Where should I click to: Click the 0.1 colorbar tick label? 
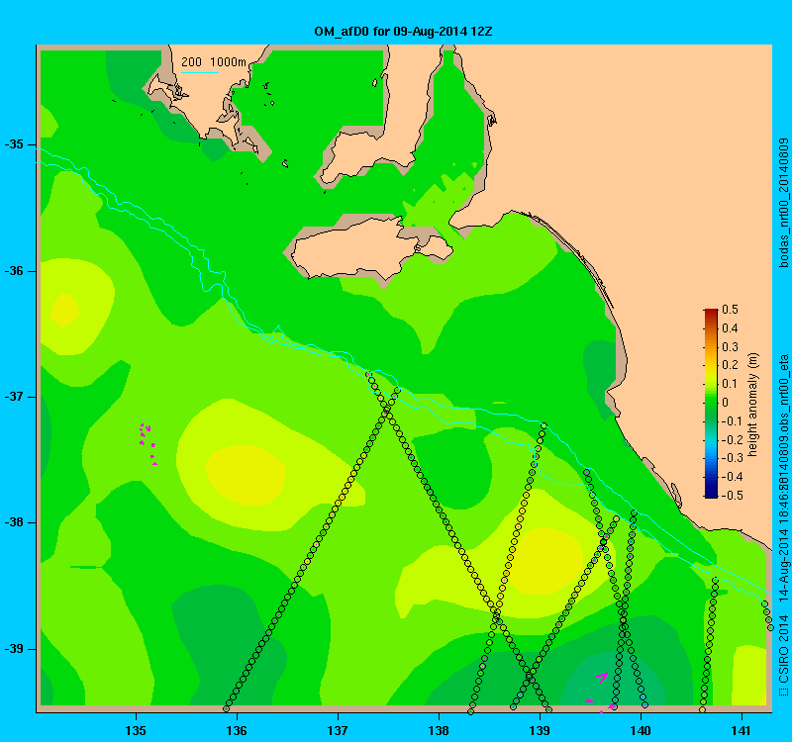pyautogui.click(x=730, y=384)
